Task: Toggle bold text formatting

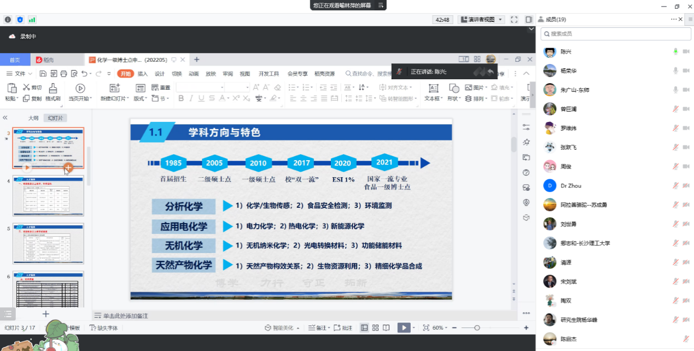Action: 181,98
